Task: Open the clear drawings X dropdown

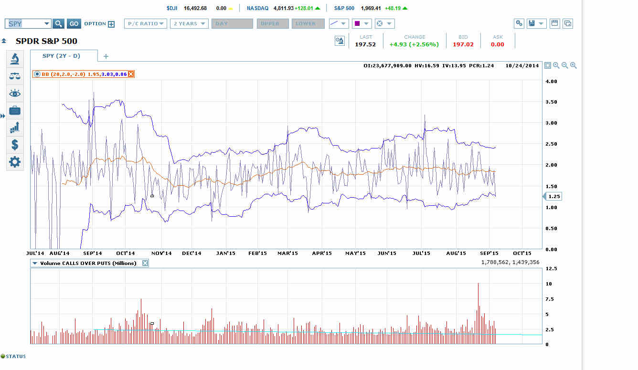Action: [x=384, y=24]
